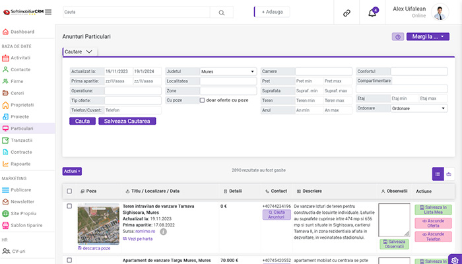Image resolution: width=462 pixels, height=264 pixels.
Task: Tick the doar oferte cu poze checkbox
Action: (202, 100)
